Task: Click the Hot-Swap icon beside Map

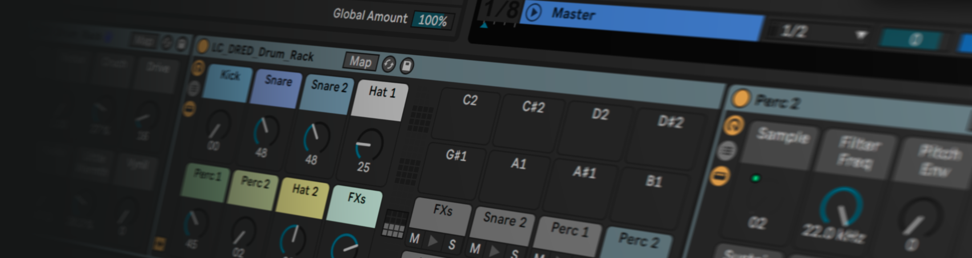Action: [389, 64]
